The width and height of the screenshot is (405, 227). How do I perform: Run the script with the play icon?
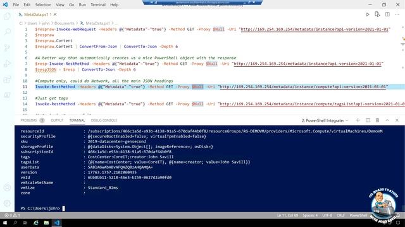pos(368,15)
